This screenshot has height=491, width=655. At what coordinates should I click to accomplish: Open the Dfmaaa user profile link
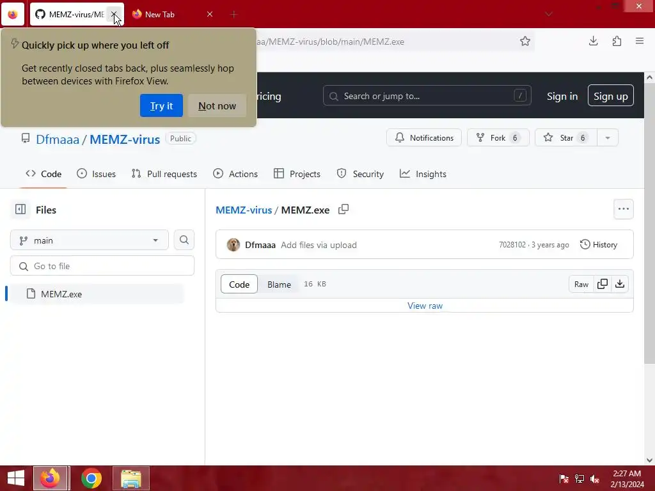click(x=58, y=139)
